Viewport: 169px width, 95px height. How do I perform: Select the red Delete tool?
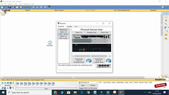166,20
